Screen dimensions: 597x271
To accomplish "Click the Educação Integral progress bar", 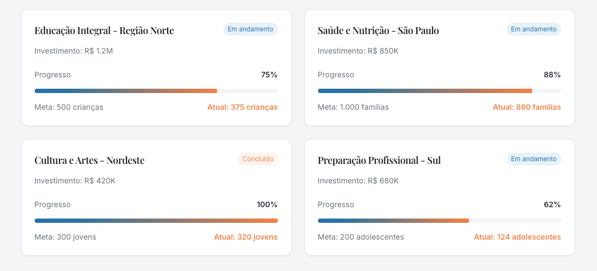I will (156, 91).
